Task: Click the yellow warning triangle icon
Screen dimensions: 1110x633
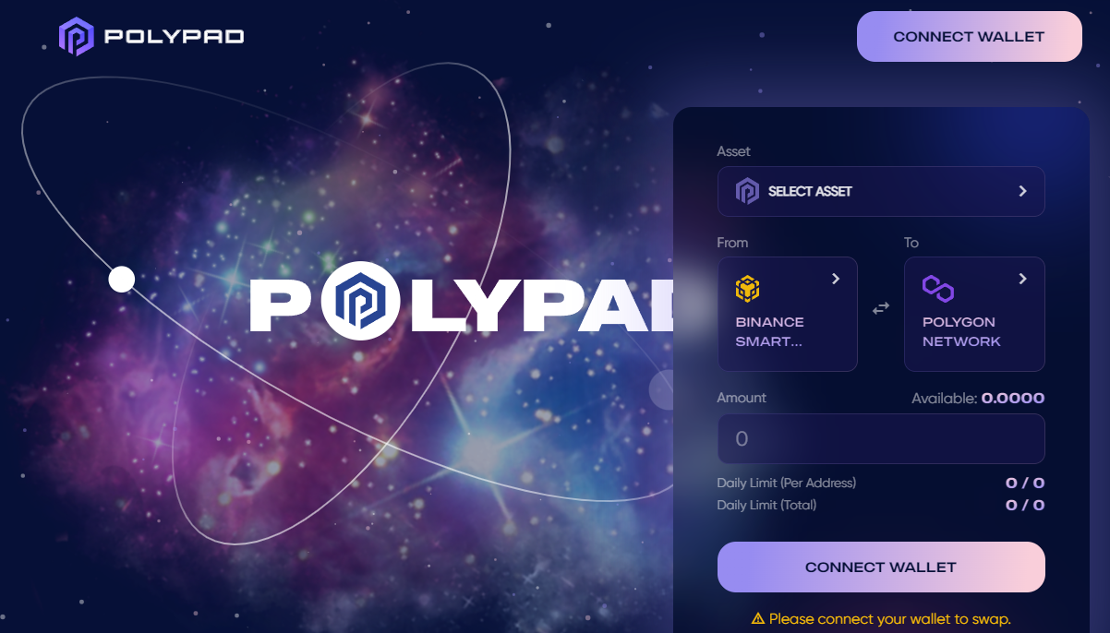Action: pos(758,618)
